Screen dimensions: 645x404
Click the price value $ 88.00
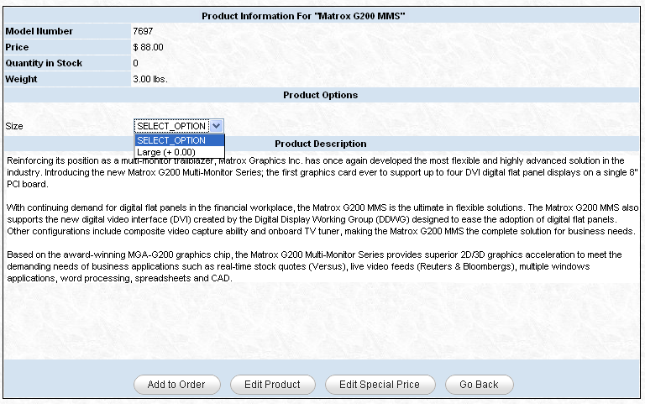pos(148,47)
